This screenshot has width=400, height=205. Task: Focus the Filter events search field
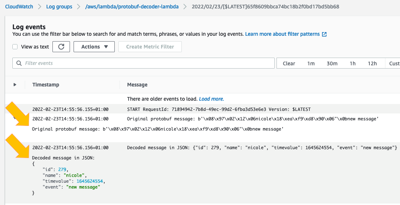[146, 63]
